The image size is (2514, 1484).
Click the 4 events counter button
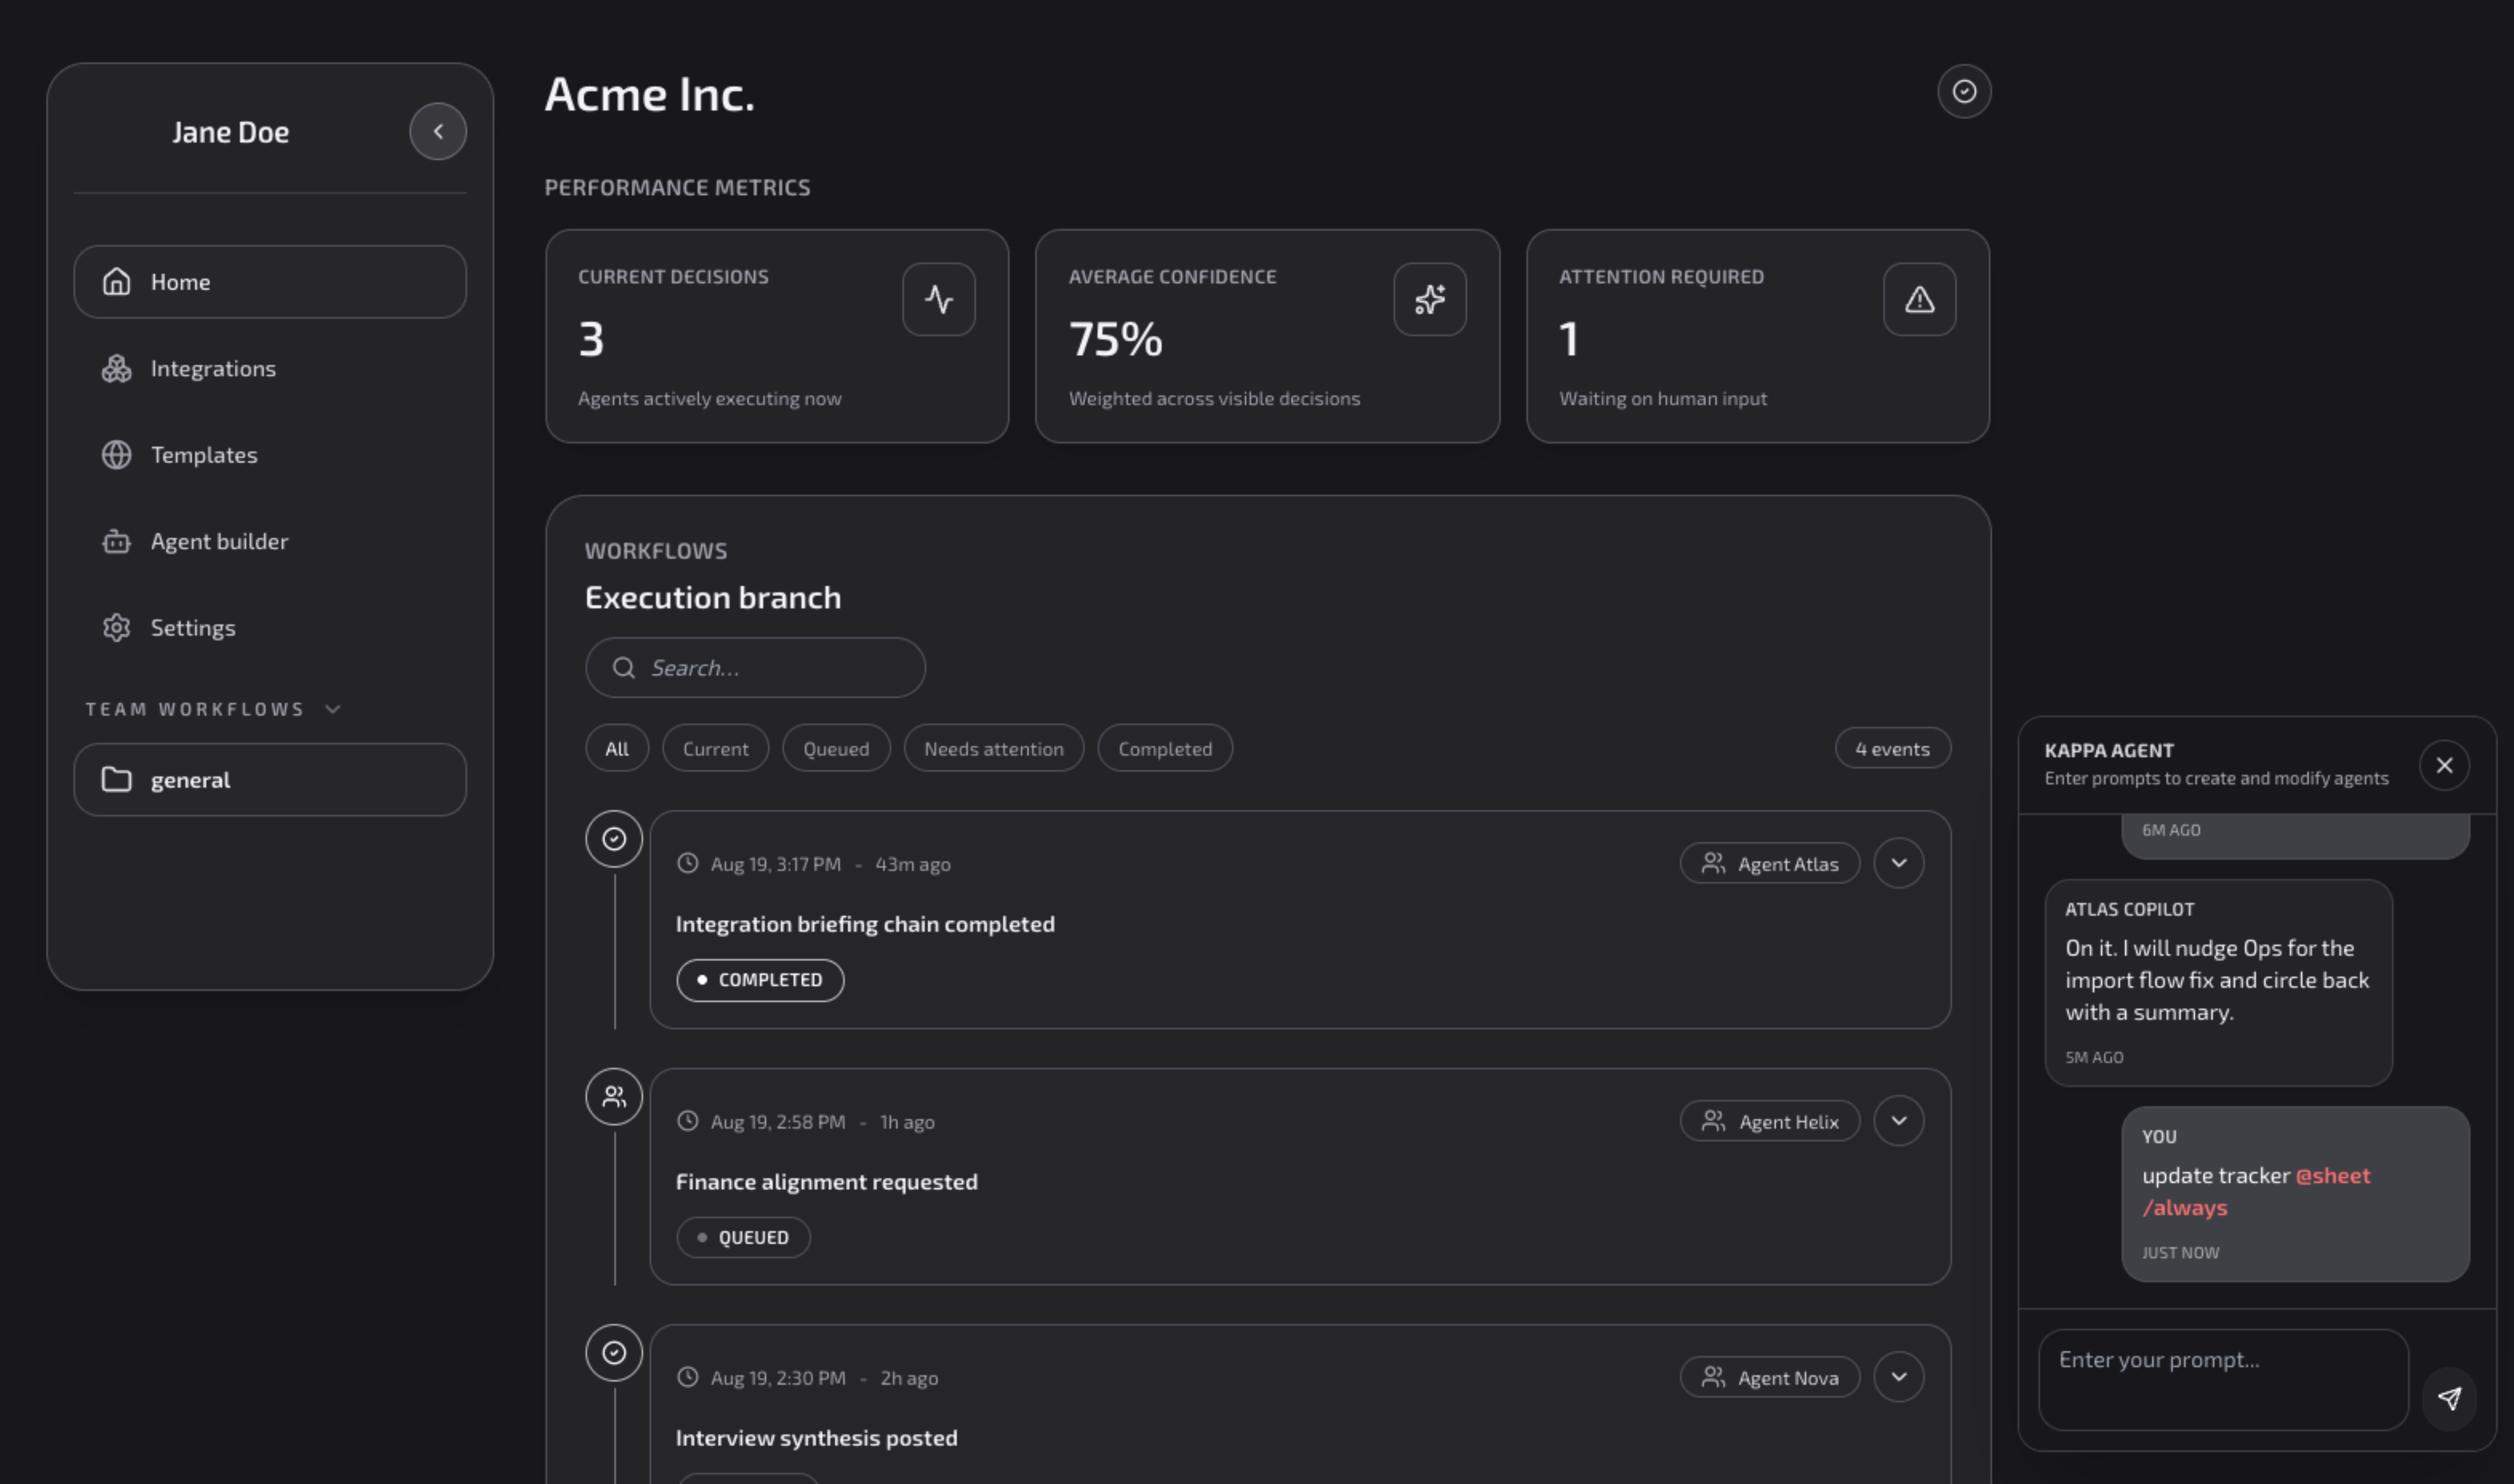[x=1891, y=748]
